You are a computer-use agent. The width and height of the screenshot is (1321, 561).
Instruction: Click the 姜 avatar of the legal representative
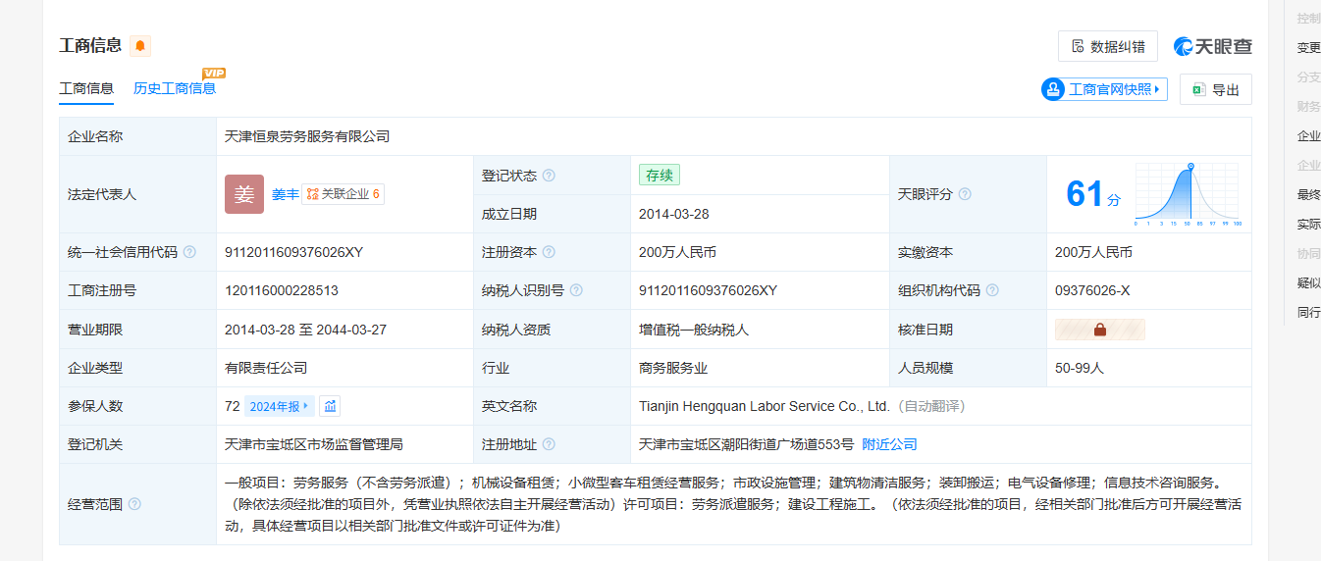coord(244,194)
